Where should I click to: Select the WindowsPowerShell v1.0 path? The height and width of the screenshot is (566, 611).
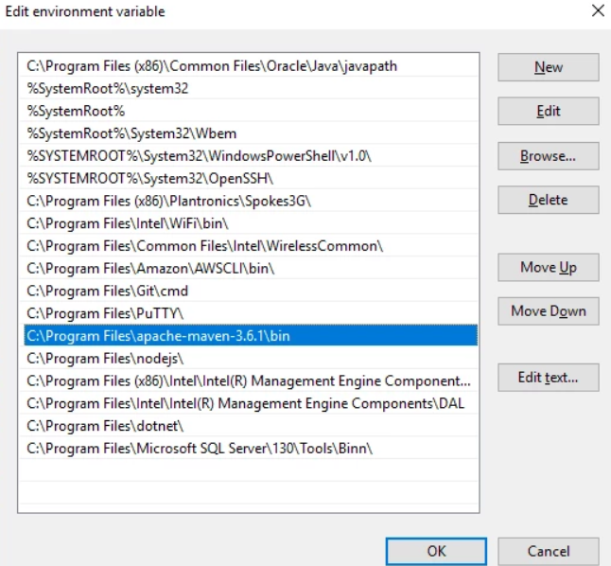coord(249,156)
